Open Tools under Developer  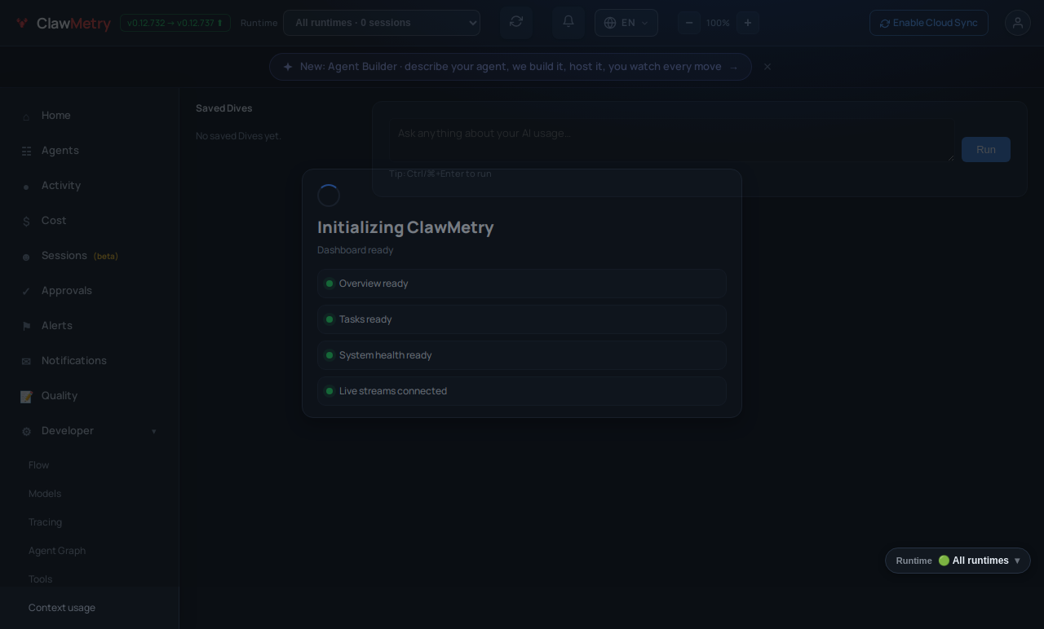click(x=40, y=579)
